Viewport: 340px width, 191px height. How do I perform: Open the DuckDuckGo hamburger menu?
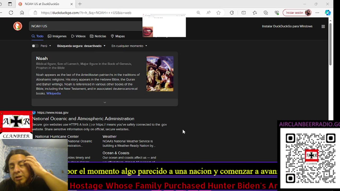[x=323, y=26]
